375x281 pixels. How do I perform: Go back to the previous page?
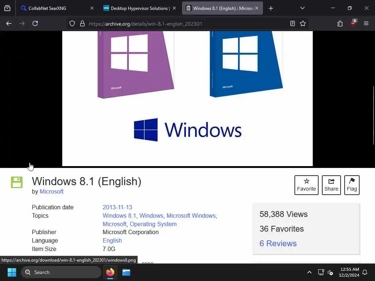9,23
